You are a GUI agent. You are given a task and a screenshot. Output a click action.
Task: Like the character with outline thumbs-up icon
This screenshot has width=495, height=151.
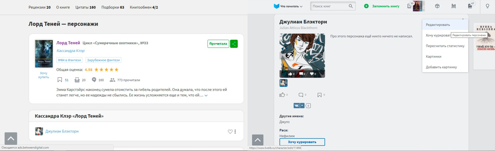282,95
